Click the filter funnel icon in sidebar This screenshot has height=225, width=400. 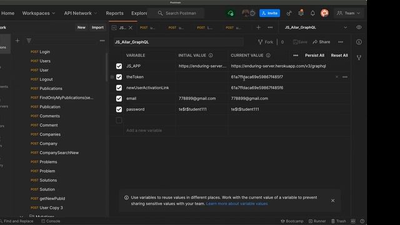(29, 41)
